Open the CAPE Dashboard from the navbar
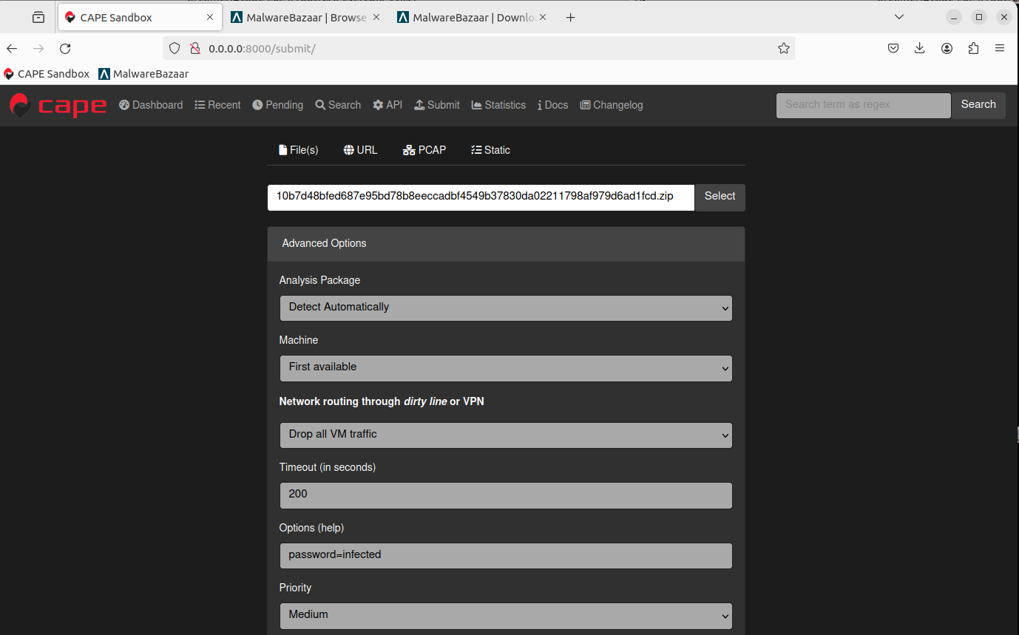The width and height of the screenshot is (1019, 635). click(x=151, y=105)
